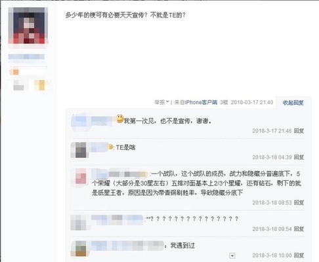The height and width of the screenshot is (262, 319).
Task: Click 回复 next to 2018-3-18 08:53
Action: (299, 202)
